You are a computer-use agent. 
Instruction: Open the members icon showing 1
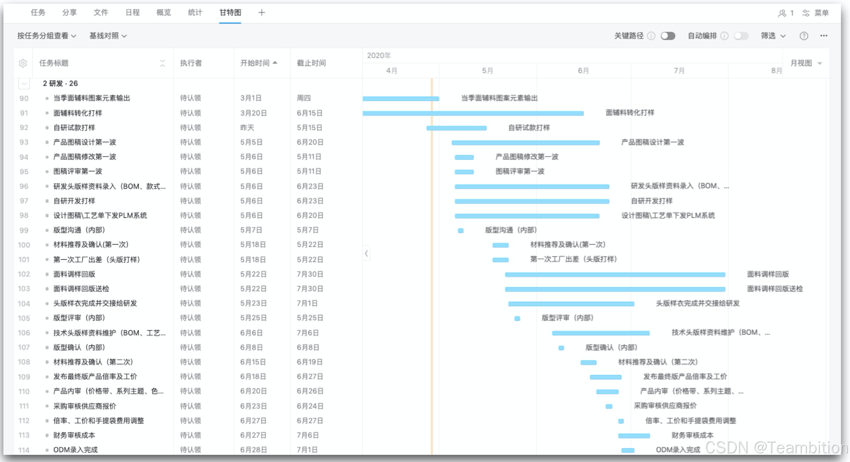click(x=785, y=13)
